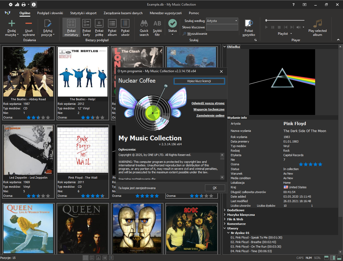Viewport: 343px width, 261px height.
Task: Switch to Menedżer wypożyczeń tab
Action: coord(166,13)
